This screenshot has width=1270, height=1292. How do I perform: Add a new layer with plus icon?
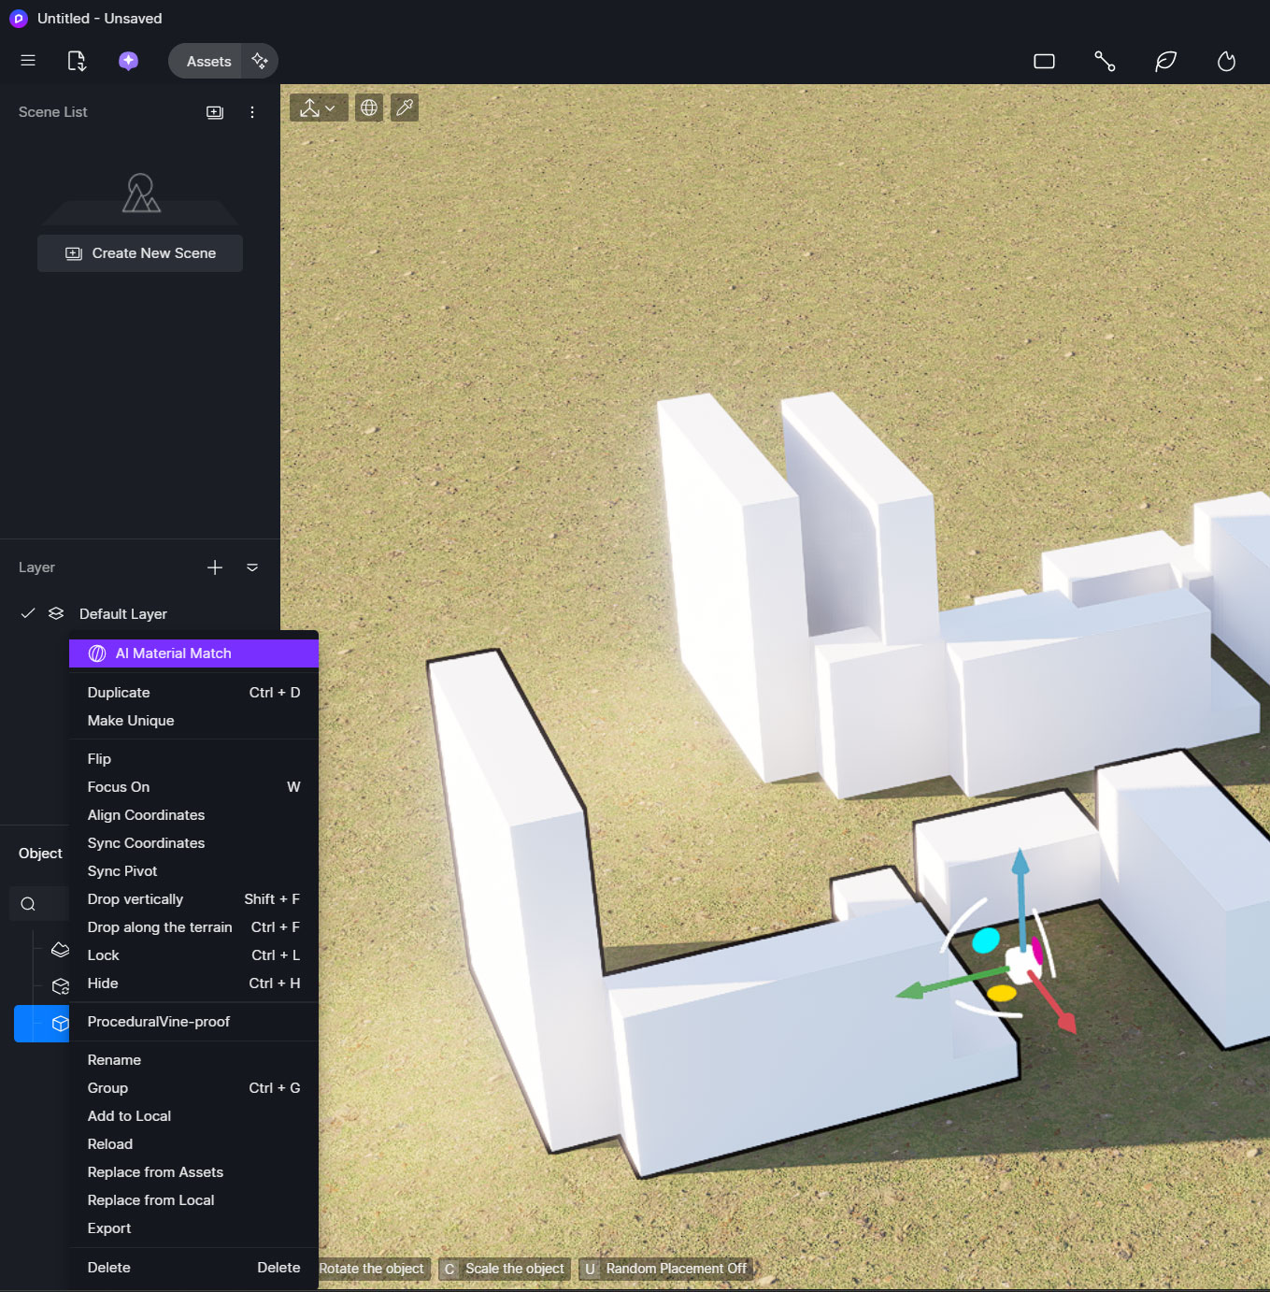click(x=215, y=567)
